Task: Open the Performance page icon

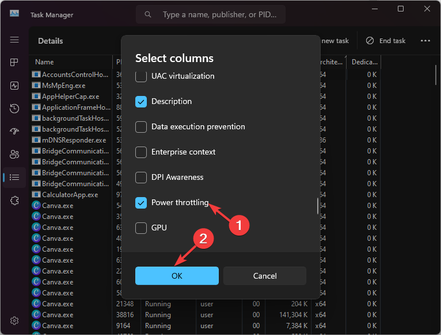Action: point(14,86)
